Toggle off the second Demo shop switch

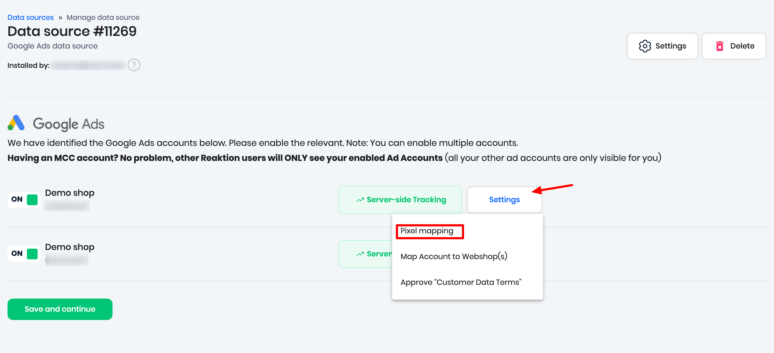24,254
